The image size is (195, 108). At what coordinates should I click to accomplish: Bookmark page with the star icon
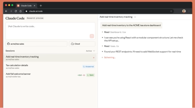click(171, 11)
